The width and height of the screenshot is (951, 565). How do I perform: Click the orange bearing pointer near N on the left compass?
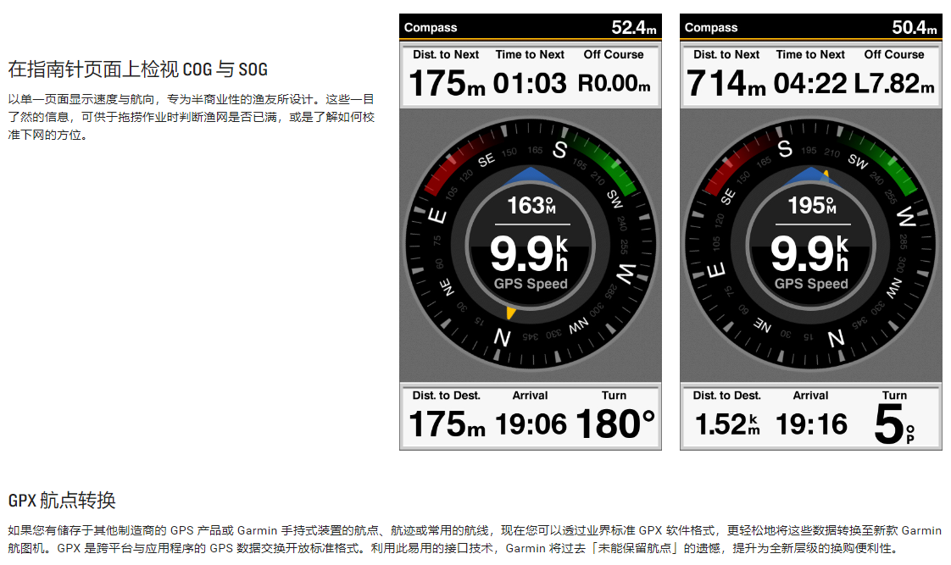coord(510,313)
